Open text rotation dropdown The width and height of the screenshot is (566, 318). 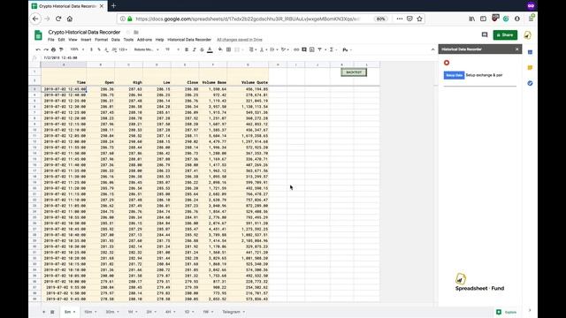pyautogui.click(x=285, y=49)
